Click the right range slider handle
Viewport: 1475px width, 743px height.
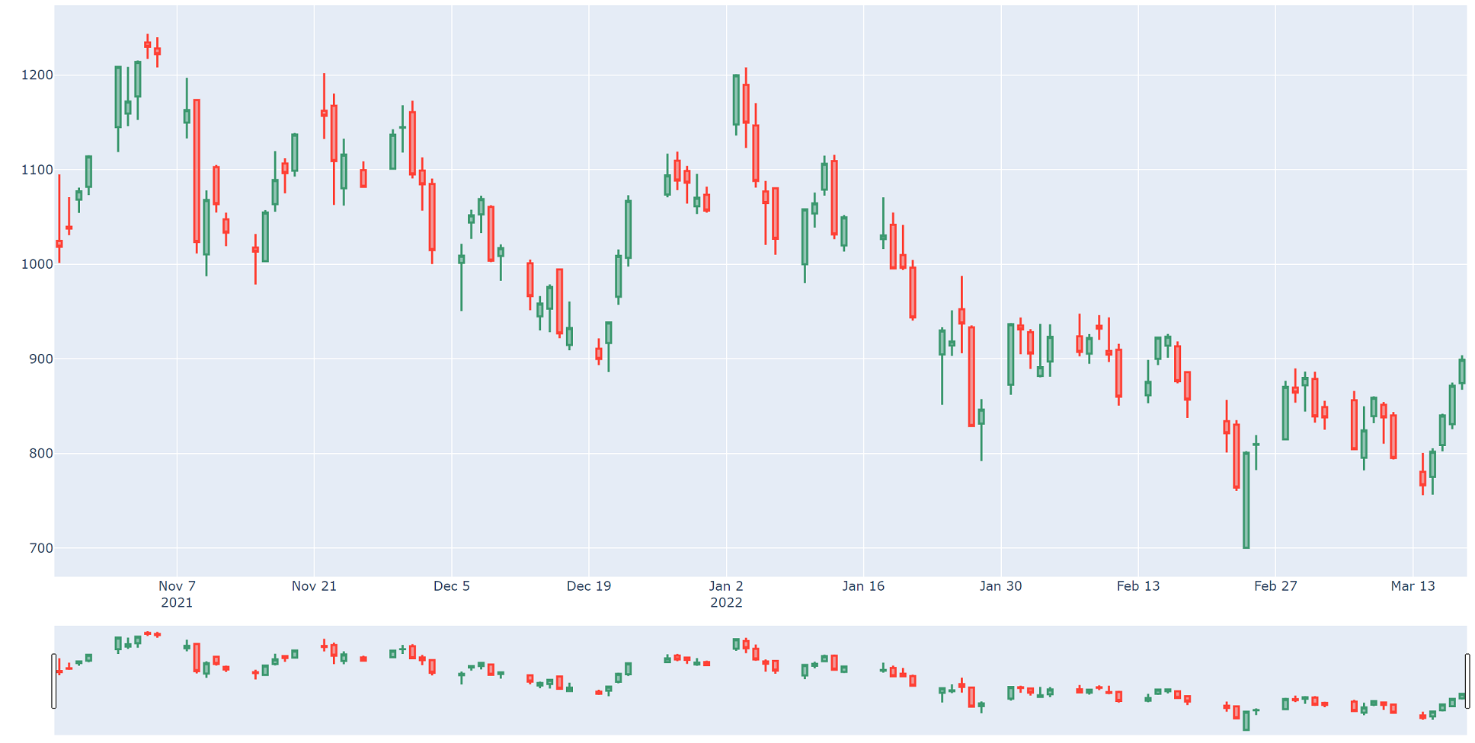(1467, 681)
